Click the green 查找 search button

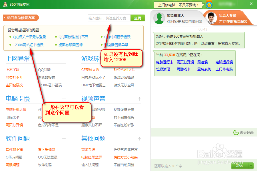coord(138,18)
